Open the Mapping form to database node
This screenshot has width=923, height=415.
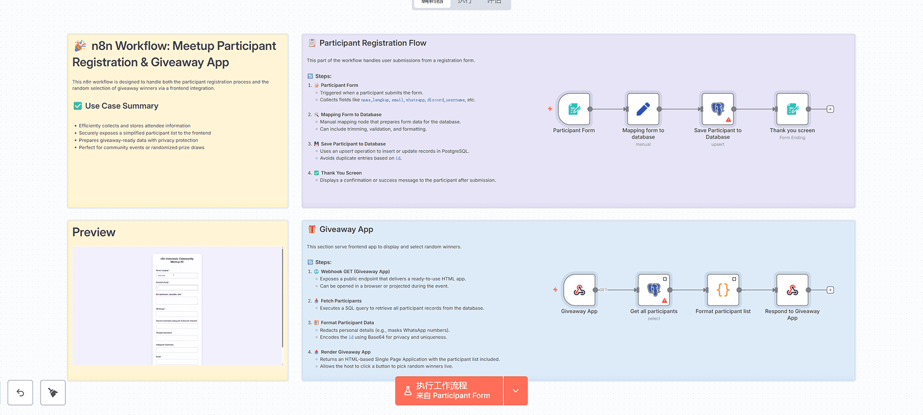tap(643, 109)
